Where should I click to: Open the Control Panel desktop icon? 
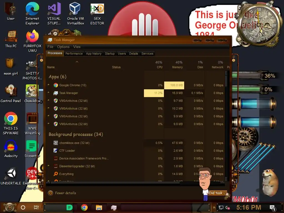(11, 93)
